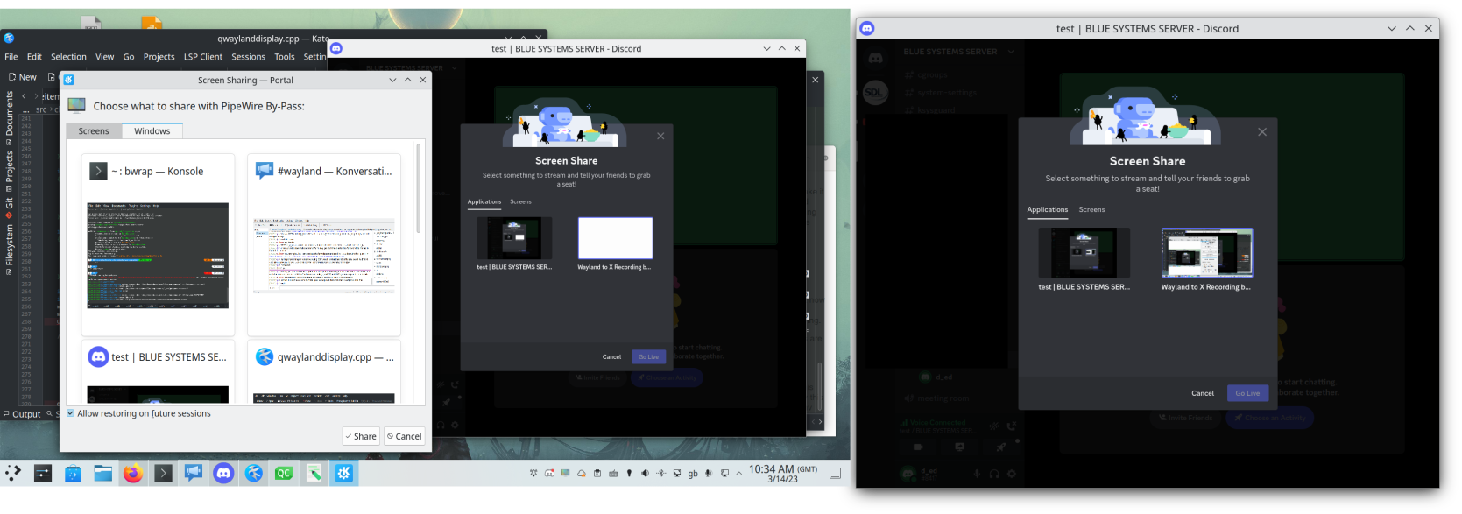Cancel the Screen Sharing Portal dialog
The width and height of the screenshot is (1462, 514).
(405, 436)
